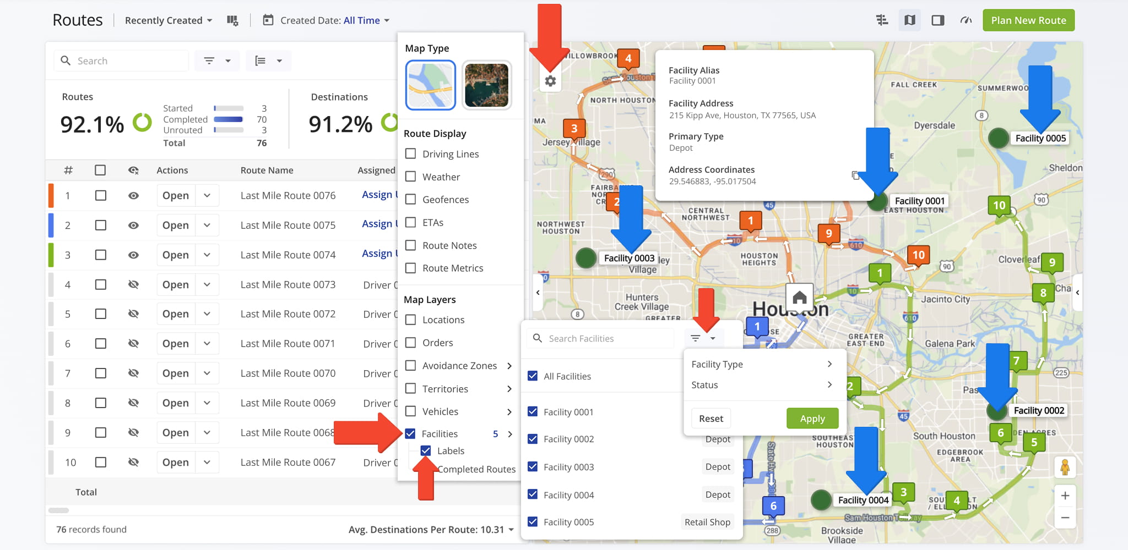
Task: Click Route Name column header
Action: click(x=267, y=170)
